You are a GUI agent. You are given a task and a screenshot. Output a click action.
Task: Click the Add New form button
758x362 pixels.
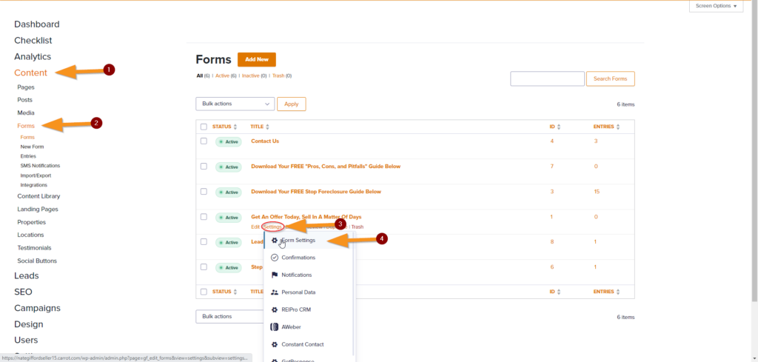point(257,59)
